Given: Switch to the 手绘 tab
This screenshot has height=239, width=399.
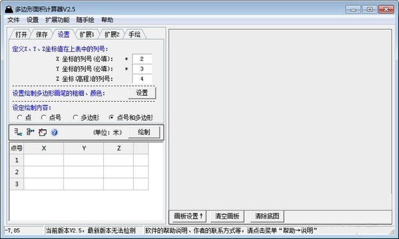Looking at the screenshot, I should 134,35.
